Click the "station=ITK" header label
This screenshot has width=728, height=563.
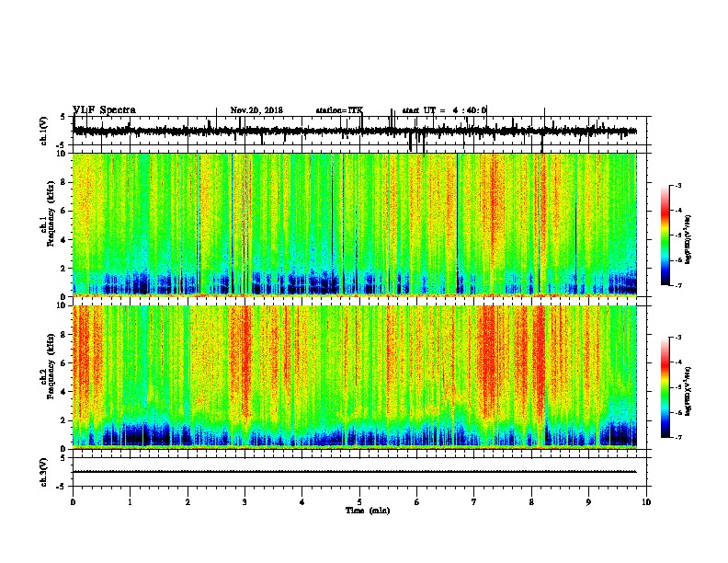point(339,110)
